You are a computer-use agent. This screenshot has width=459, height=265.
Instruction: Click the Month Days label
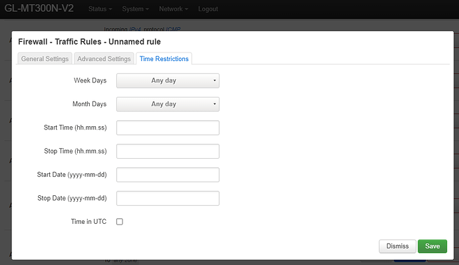click(x=90, y=104)
